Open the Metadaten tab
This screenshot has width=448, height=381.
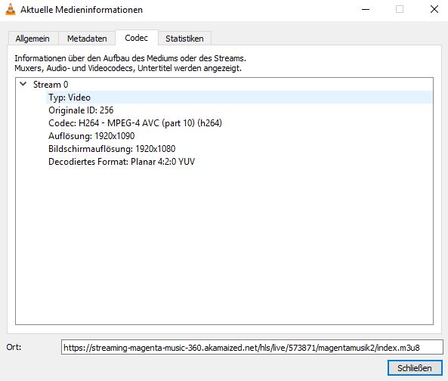pos(87,39)
